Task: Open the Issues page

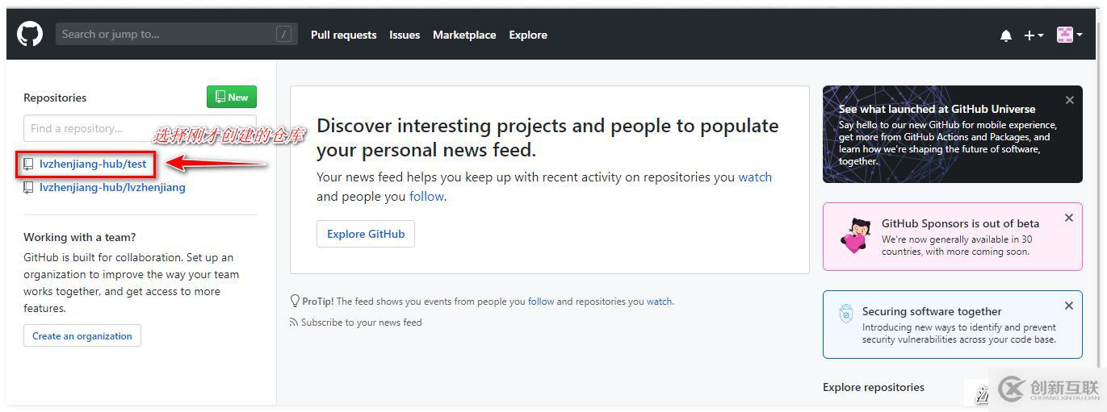Action: pyautogui.click(x=405, y=35)
